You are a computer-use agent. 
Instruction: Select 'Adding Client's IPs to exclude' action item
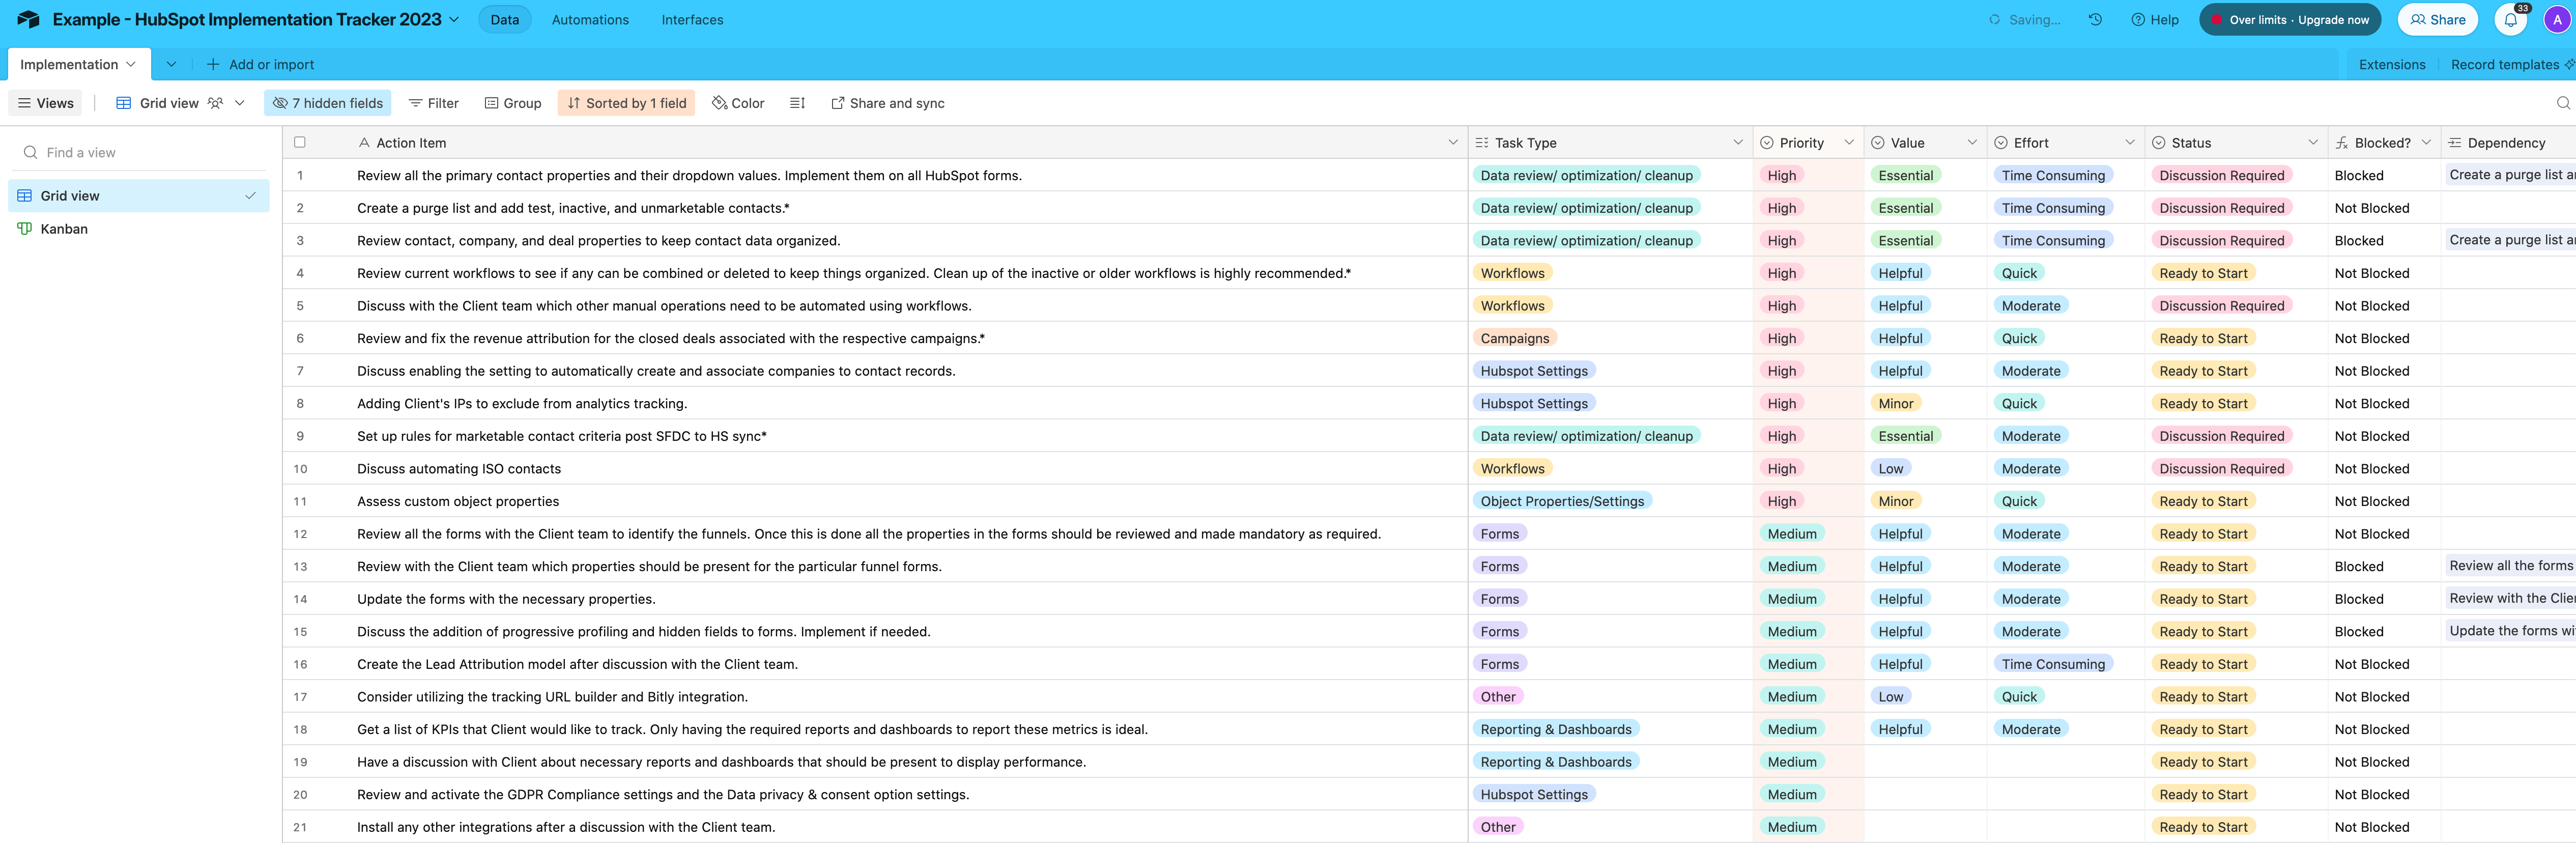point(522,404)
